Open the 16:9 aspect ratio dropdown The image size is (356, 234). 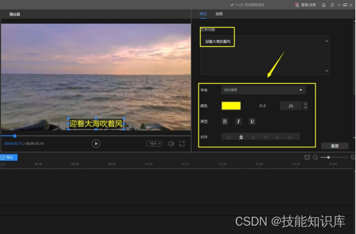coord(154,143)
